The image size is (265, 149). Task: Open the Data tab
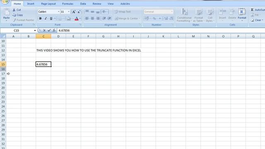click(x=83, y=4)
